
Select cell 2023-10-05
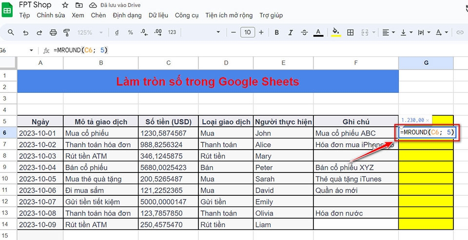click(x=40, y=179)
